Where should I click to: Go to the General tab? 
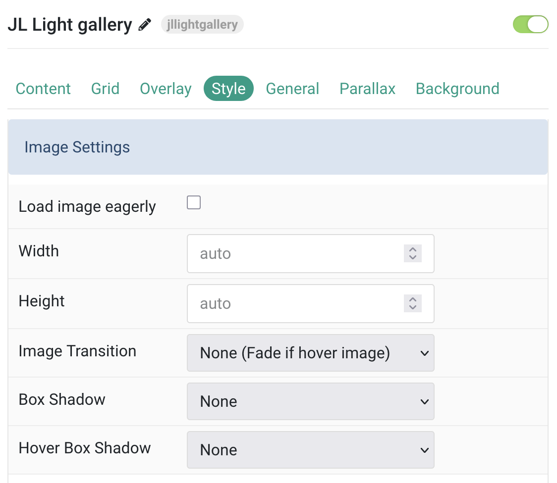(292, 89)
